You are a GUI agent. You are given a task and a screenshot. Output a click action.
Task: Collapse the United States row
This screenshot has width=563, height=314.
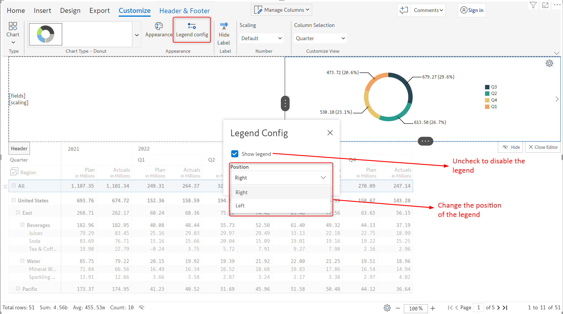[13, 200]
